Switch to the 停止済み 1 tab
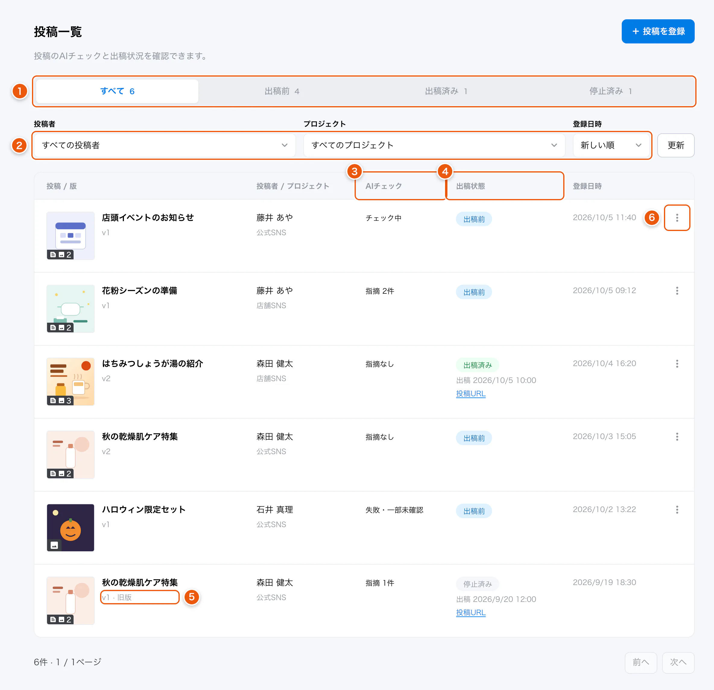 pos(611,91)
